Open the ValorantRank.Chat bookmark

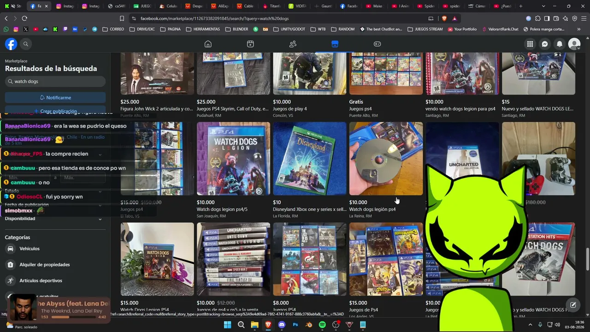tap(500, 29)
